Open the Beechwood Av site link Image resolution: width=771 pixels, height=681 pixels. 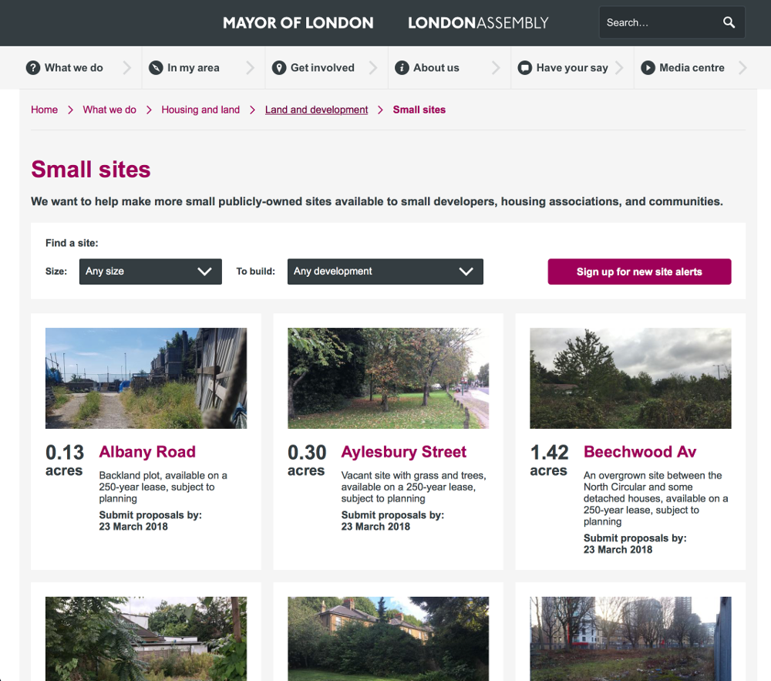pyautogui.click(x=640, y=451)
